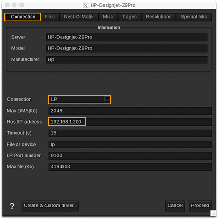Viewport: 218px width, 219px height.
Task: Open the Resolutions tab
Action: 158,17
